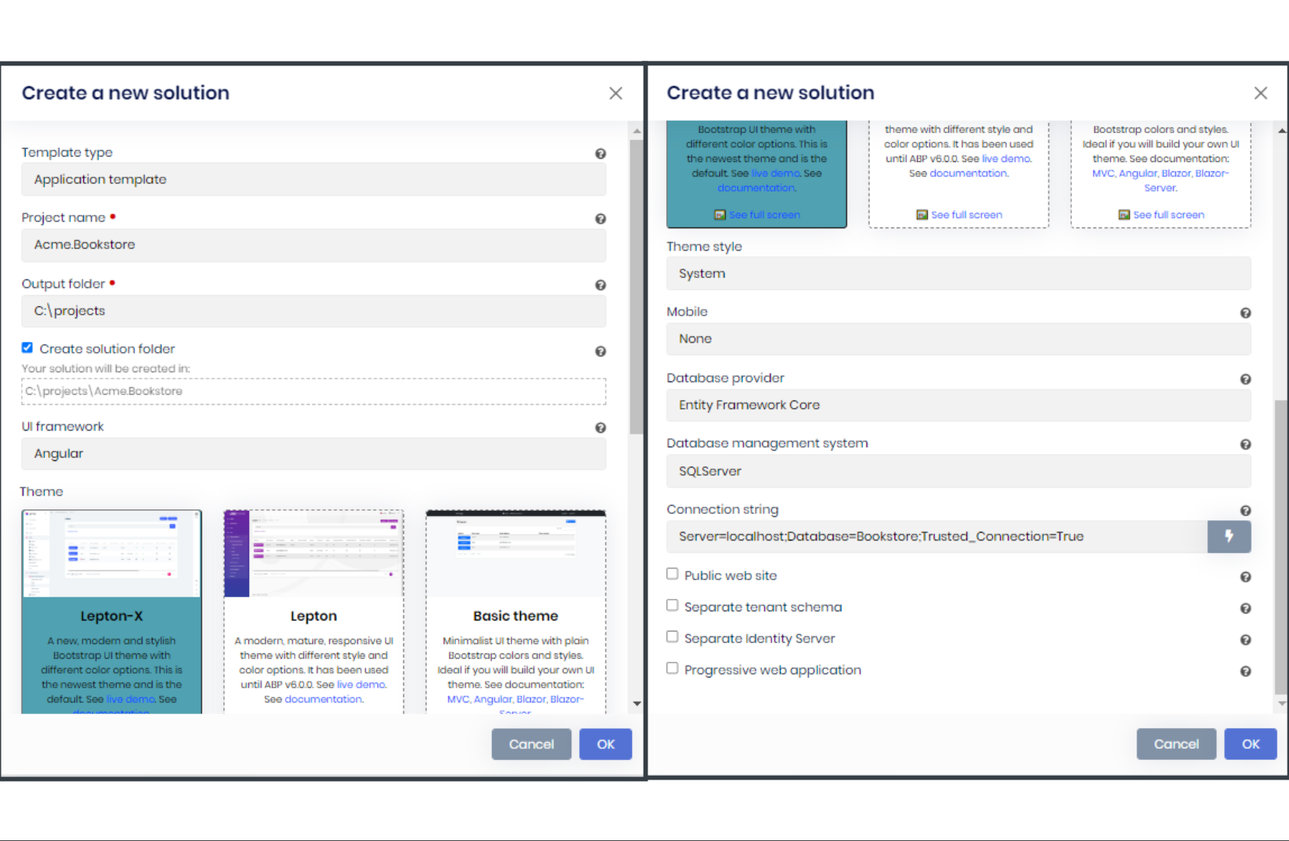Click help icon next to Template type
The image size is (1289, 841).
click(x=600, y=153)
